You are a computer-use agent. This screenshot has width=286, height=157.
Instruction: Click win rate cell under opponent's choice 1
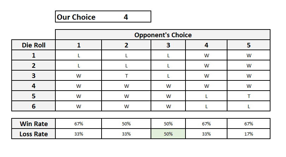[x=79, y=124]
